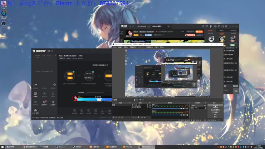
Task: Open the subscription dropdown in Huya stream header
Action: (x=190, y=31)
